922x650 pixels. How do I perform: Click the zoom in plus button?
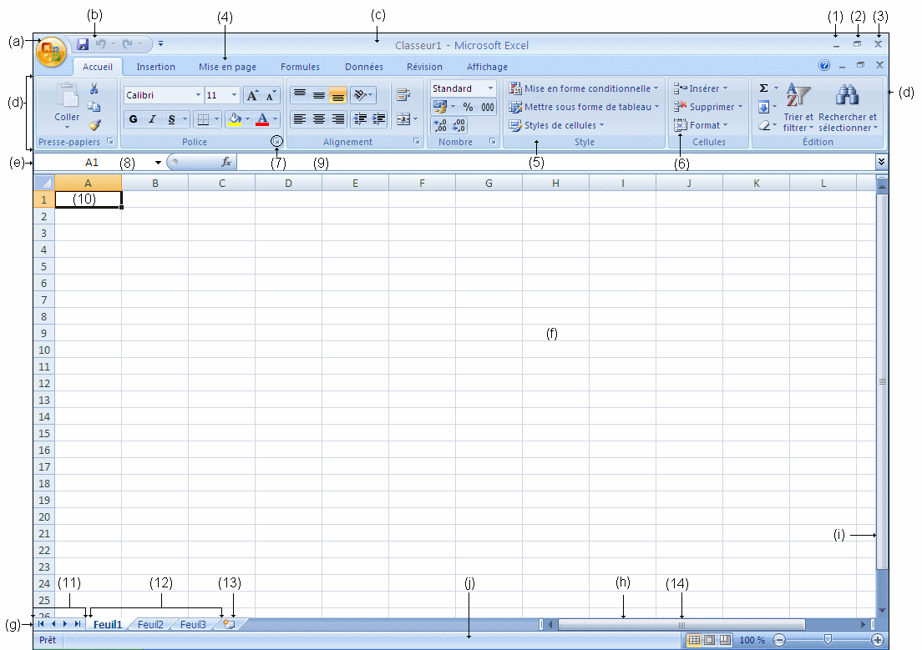pos(877,640)
